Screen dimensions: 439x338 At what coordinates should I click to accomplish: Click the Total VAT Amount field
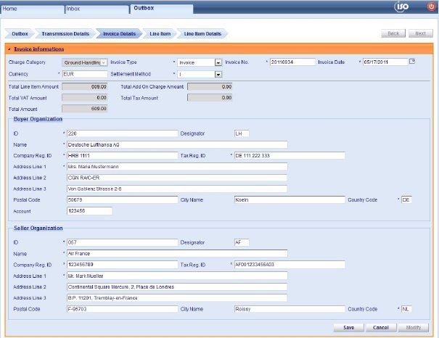[85, 98]
